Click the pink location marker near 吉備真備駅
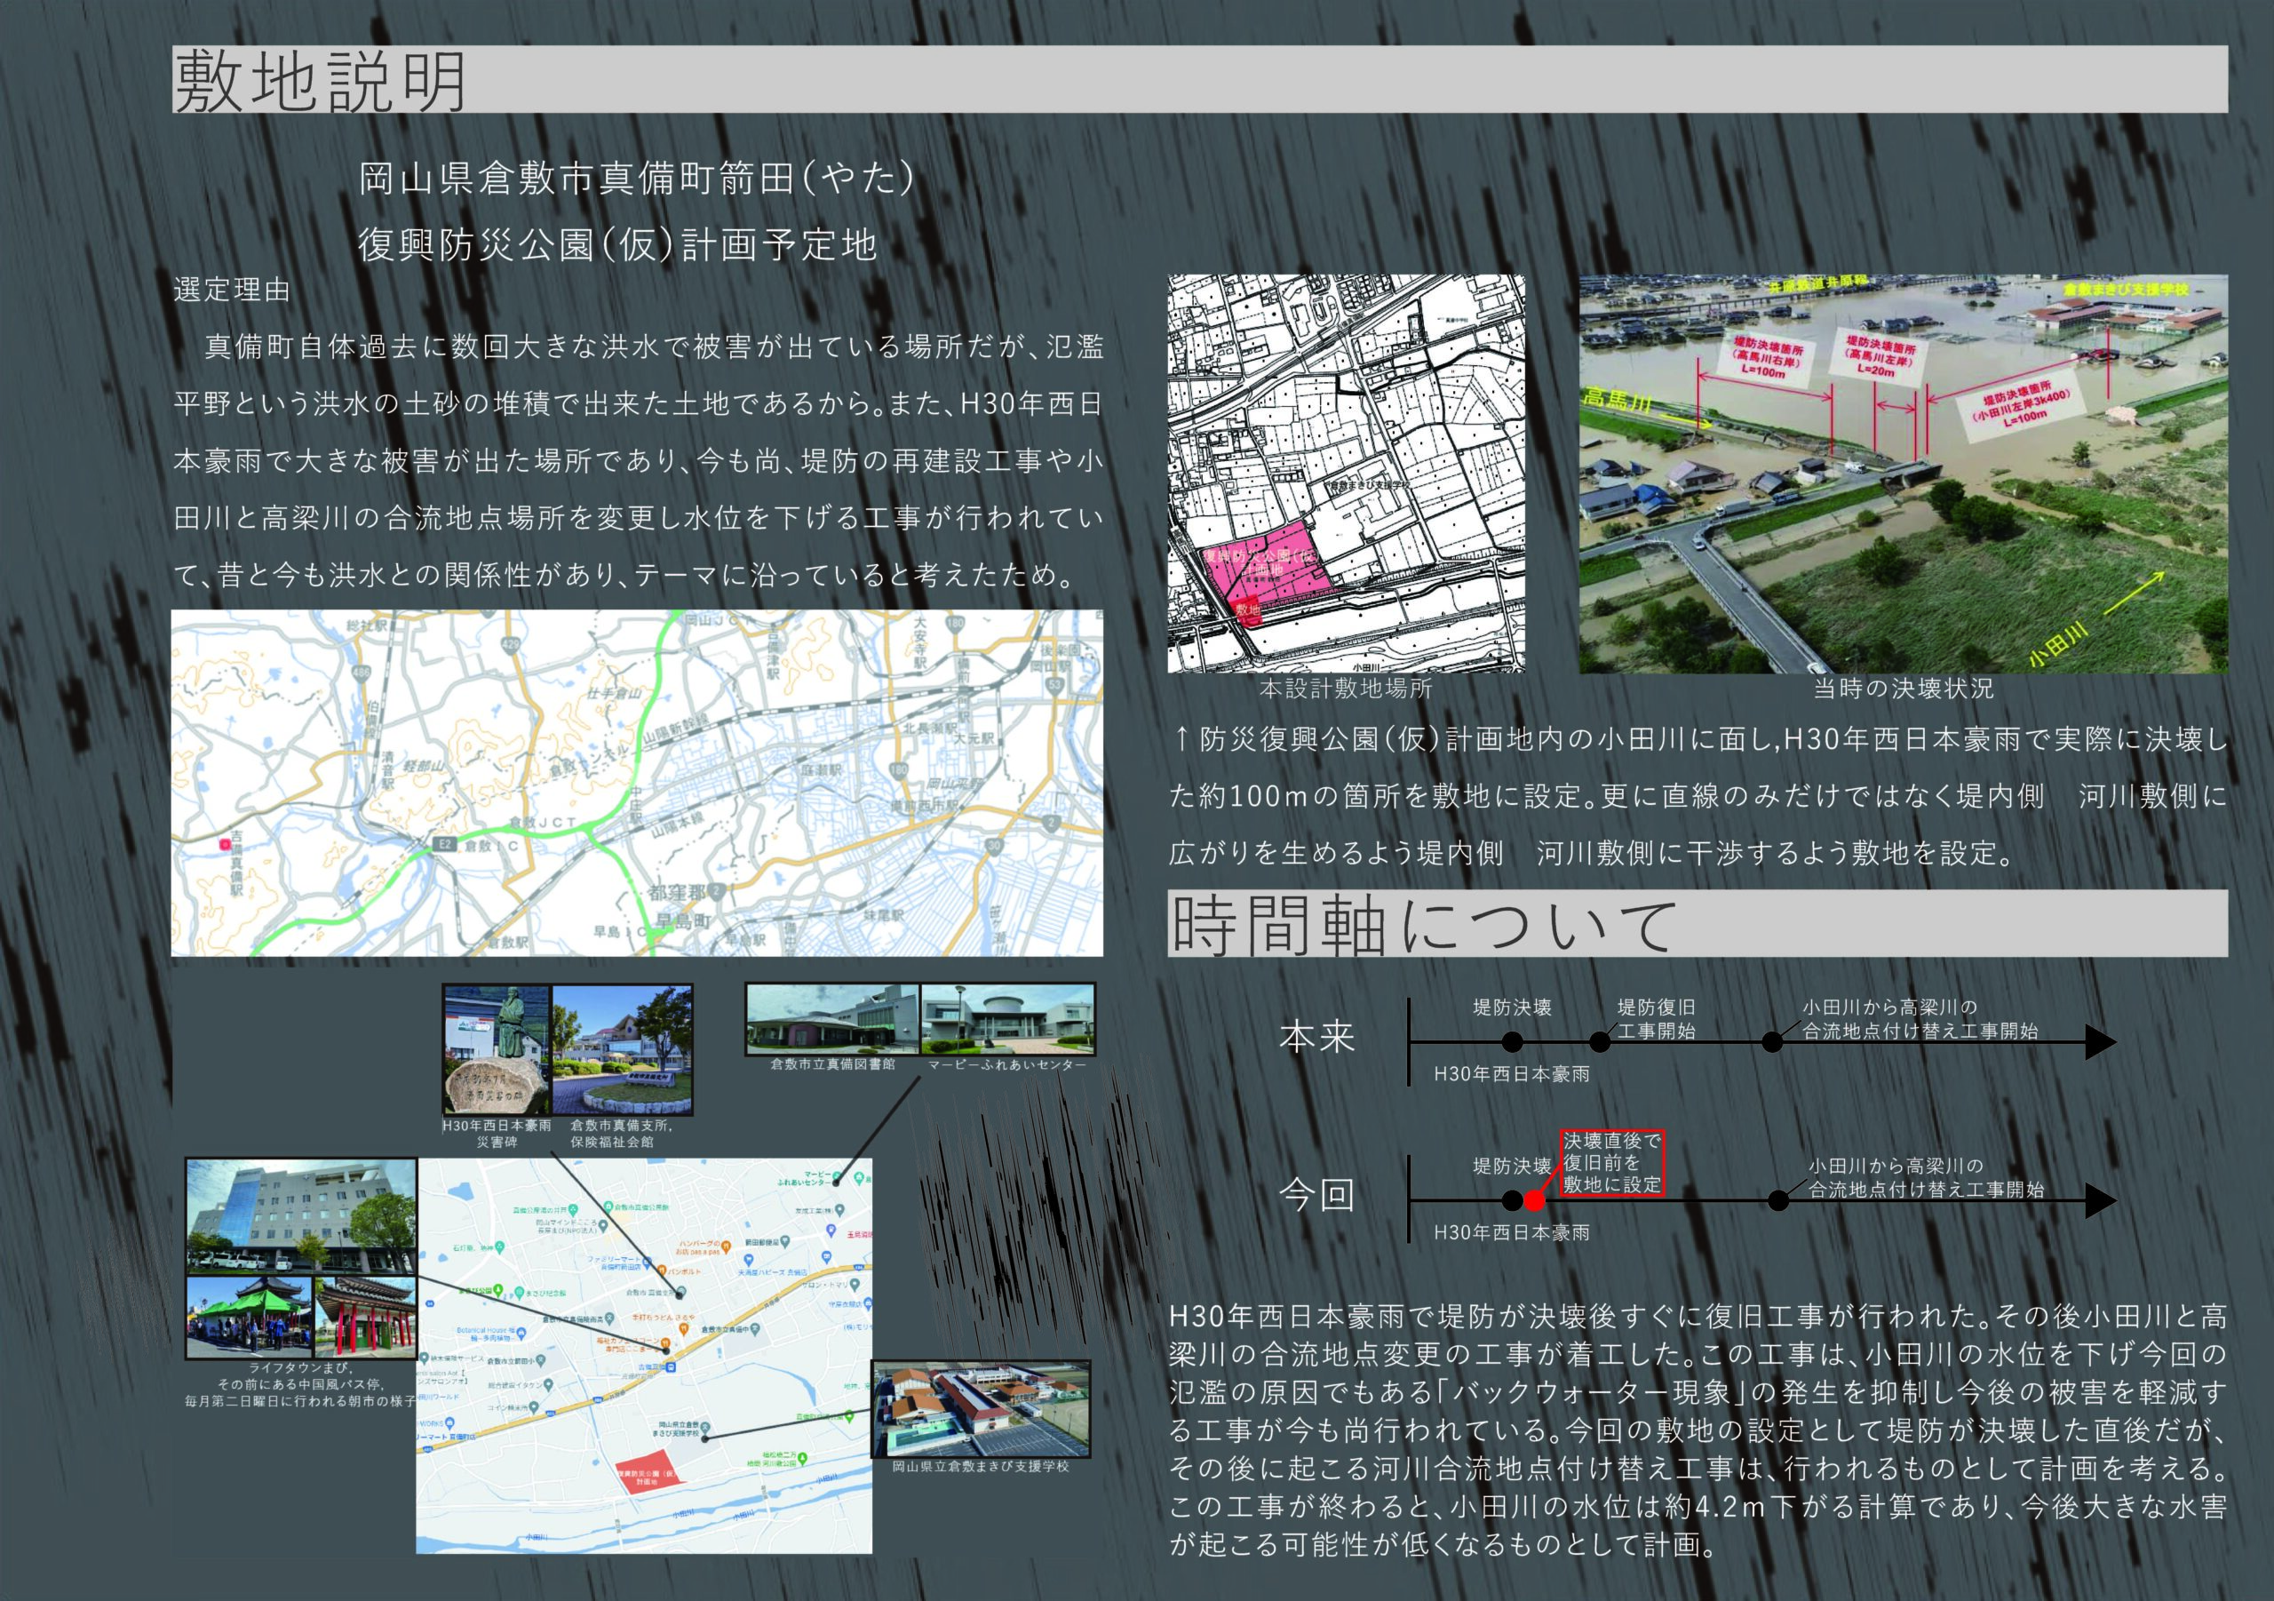The width and height of the screenshot is (2274, 1601). (225, 843)
